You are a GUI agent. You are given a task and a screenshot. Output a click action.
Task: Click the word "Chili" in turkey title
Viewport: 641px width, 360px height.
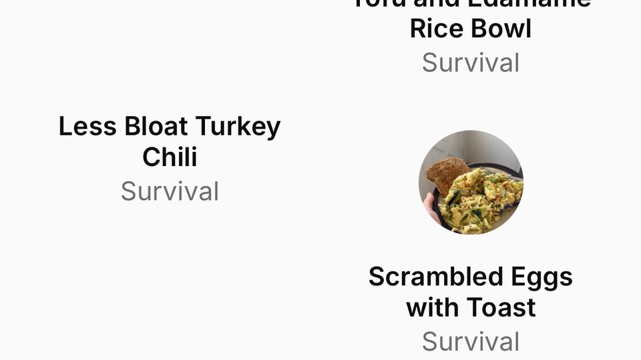[x=170, y=157]
